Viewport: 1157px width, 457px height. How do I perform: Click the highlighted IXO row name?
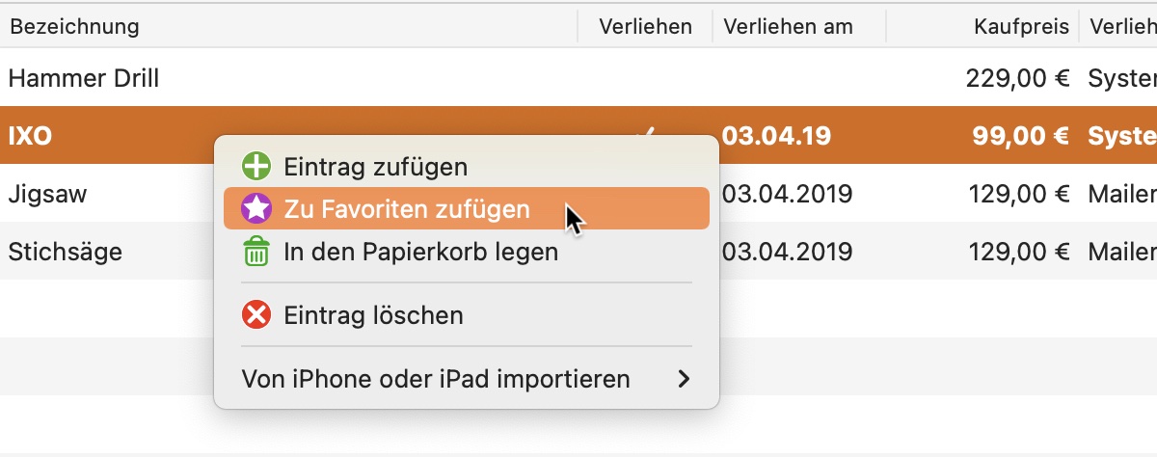(30, 136)
